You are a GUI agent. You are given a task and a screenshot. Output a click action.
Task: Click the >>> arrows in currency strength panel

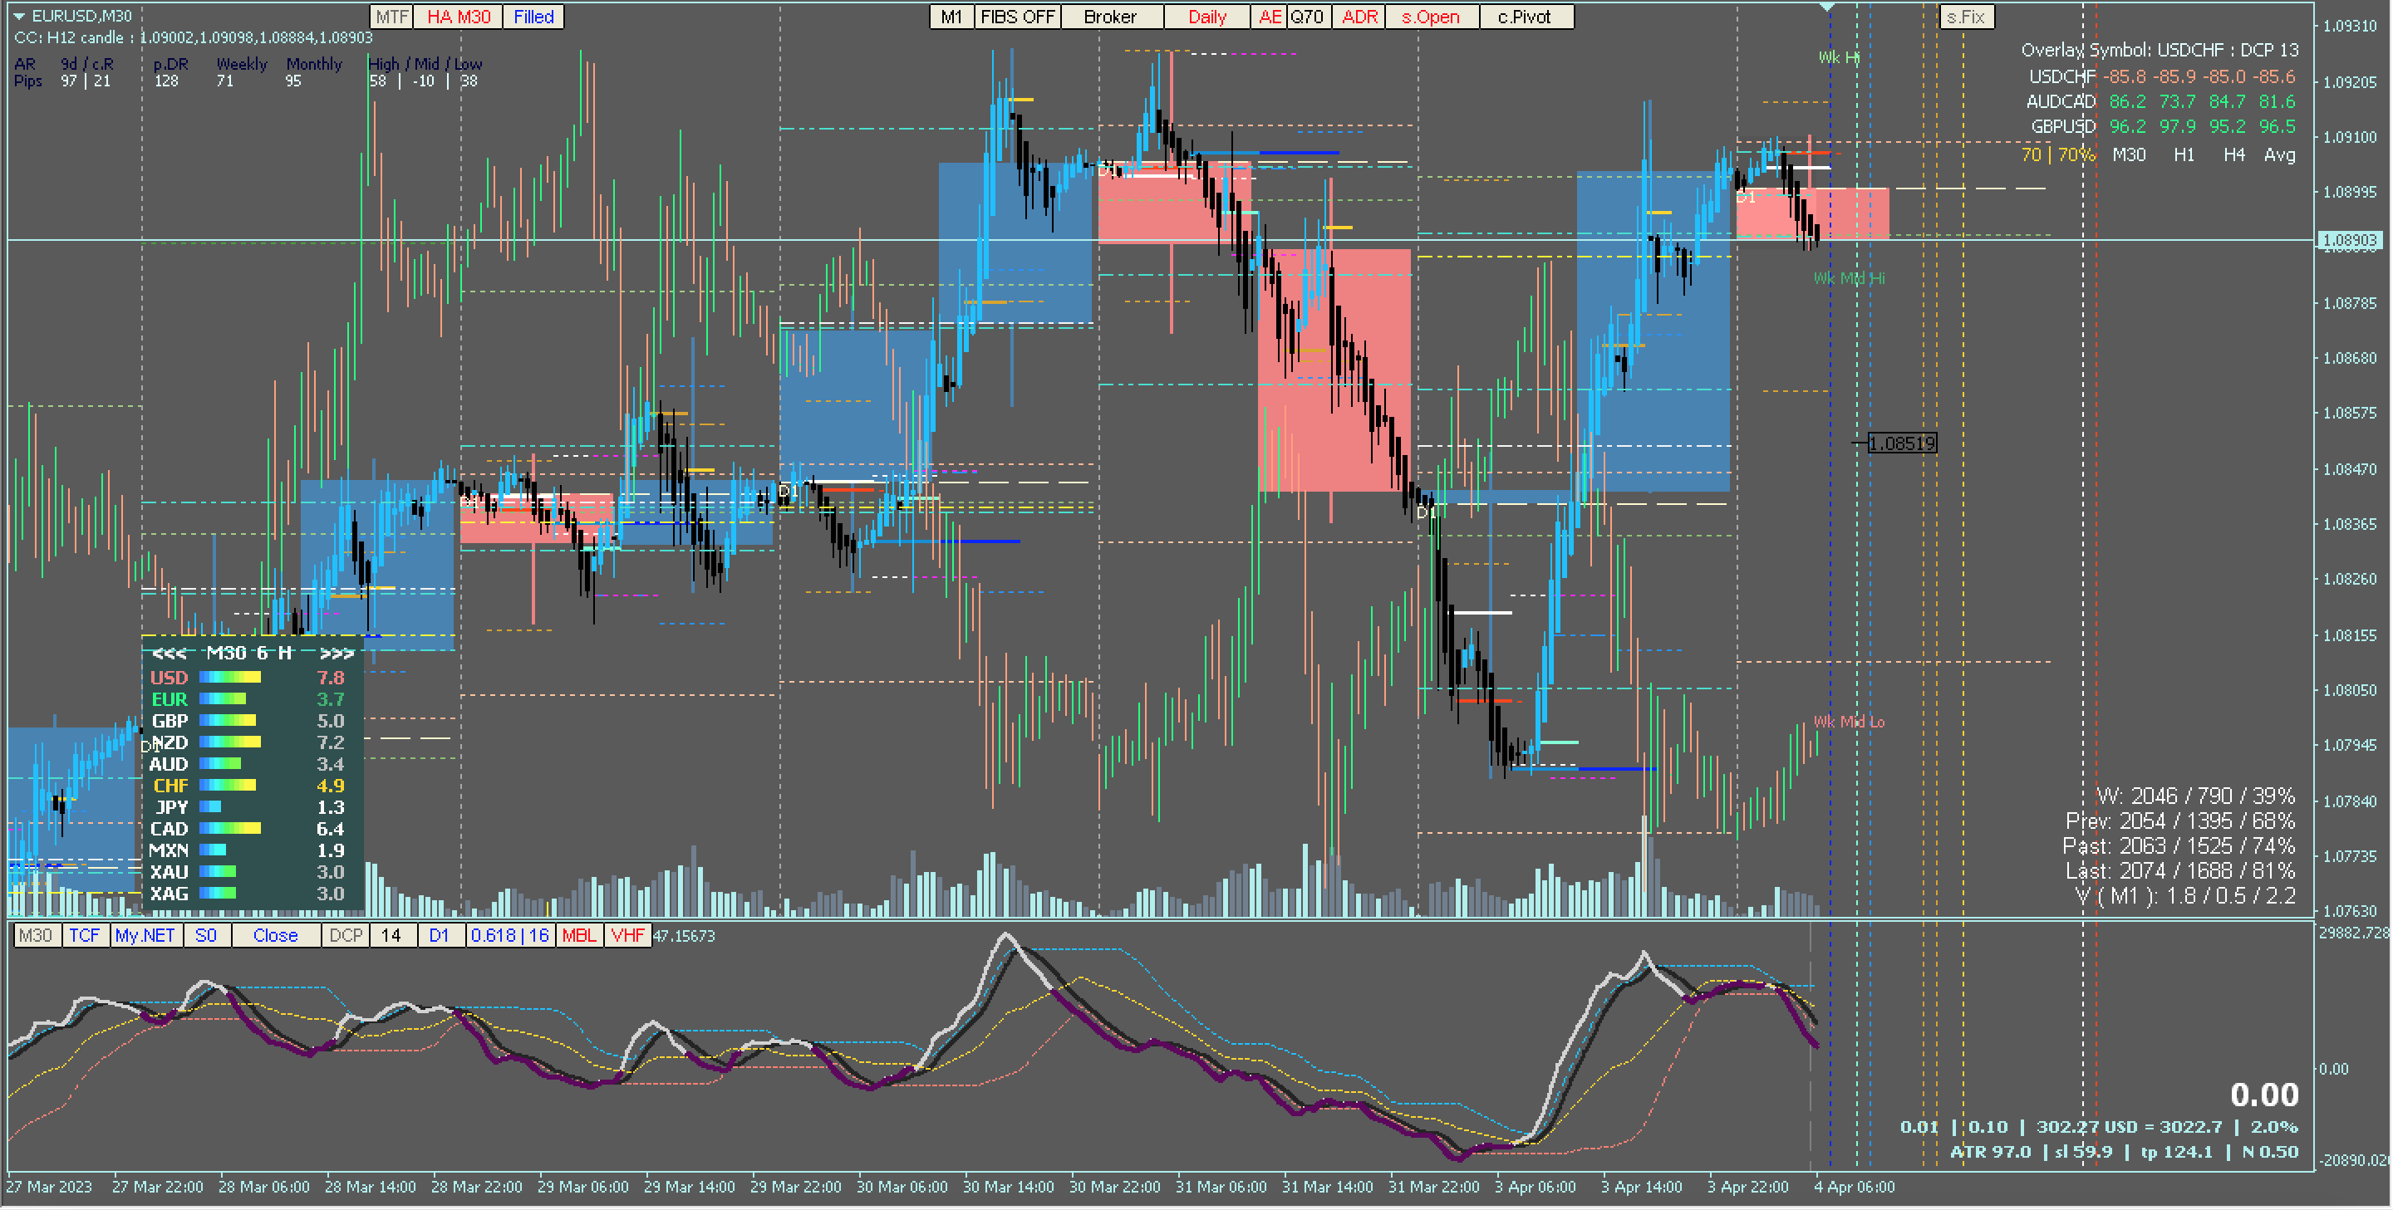click(337, 654)
